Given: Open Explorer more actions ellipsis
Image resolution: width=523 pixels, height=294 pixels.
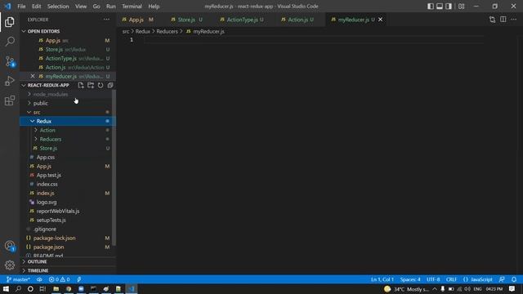Looking at the screenshot, I should click(x=106, y=20).
